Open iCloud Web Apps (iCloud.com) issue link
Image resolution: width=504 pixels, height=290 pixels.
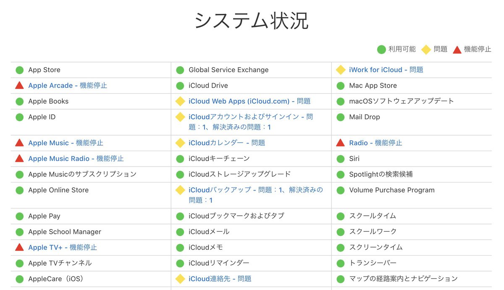coord(249,101)
